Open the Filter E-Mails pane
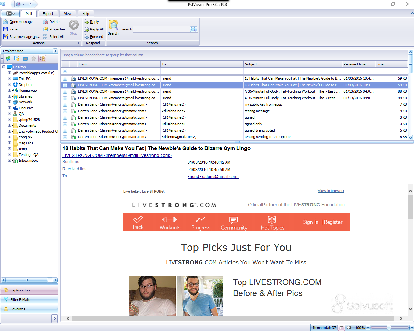Screen dimensions: 414x331 (29, 300)
